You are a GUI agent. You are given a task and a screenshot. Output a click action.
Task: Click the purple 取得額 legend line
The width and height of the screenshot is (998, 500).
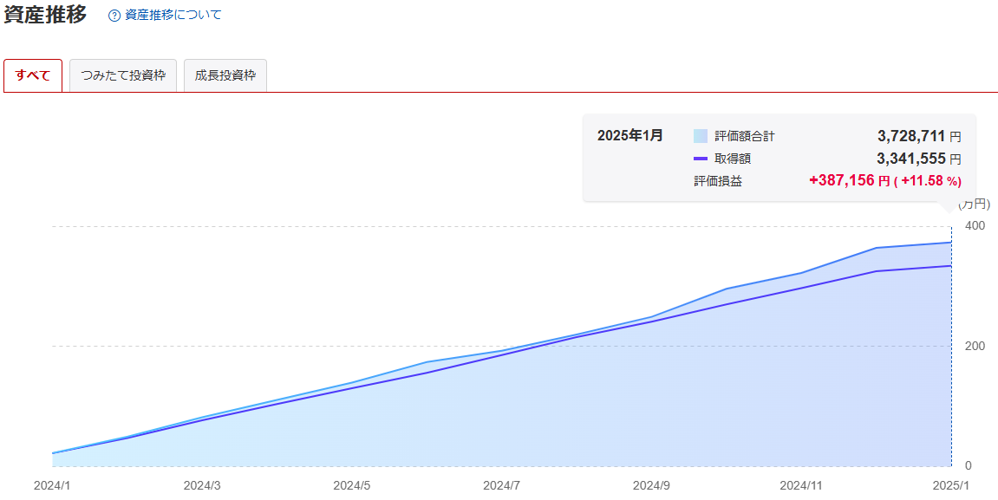[x=701, y=159]
